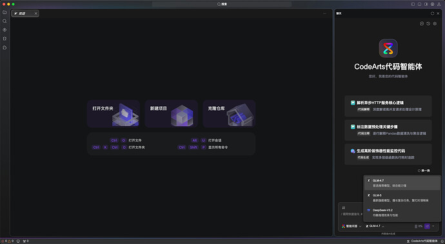Viewport: 445px width, 244px height.
Task: Click the 搜索 search box in title bar
Action: (x=222, y=5)
